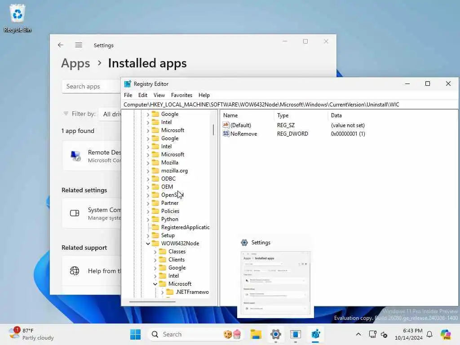Collapse the WOW6432Node tree node

148,243
